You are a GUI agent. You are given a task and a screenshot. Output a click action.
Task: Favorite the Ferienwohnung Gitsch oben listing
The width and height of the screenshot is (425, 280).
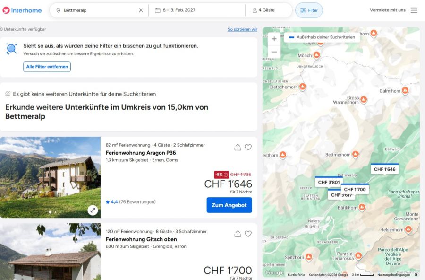click(248, 234)
